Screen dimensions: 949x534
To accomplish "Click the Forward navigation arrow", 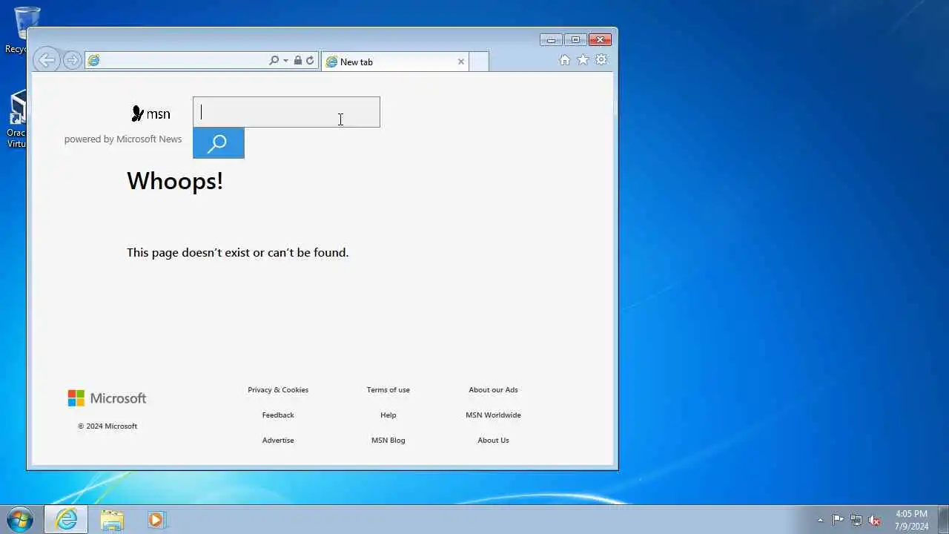I will 72,61.
